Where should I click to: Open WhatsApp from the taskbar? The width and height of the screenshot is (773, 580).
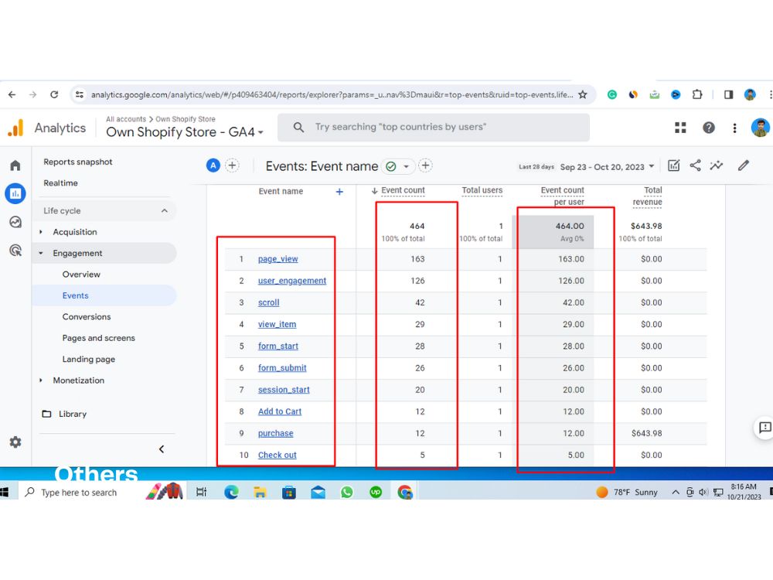click(x=346, y=492)
